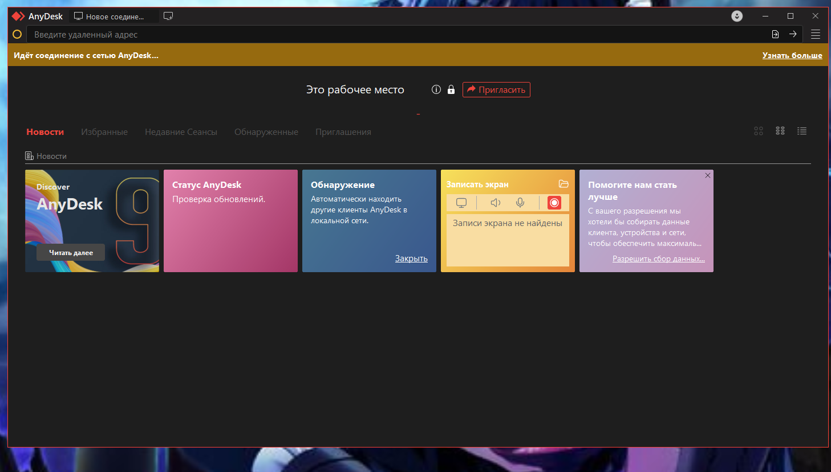
Task: Minimize the AnyDesk window
Action: tap(765, 16)
